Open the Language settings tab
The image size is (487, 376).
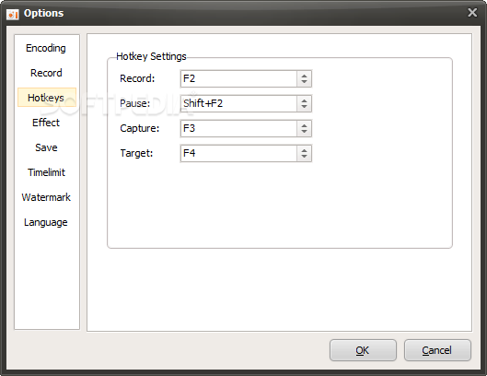pyautogui.click(x=46, y=222)
